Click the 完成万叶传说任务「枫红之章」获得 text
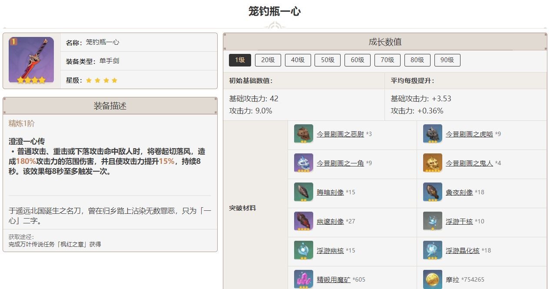550x289 pixels. point(55,244)
